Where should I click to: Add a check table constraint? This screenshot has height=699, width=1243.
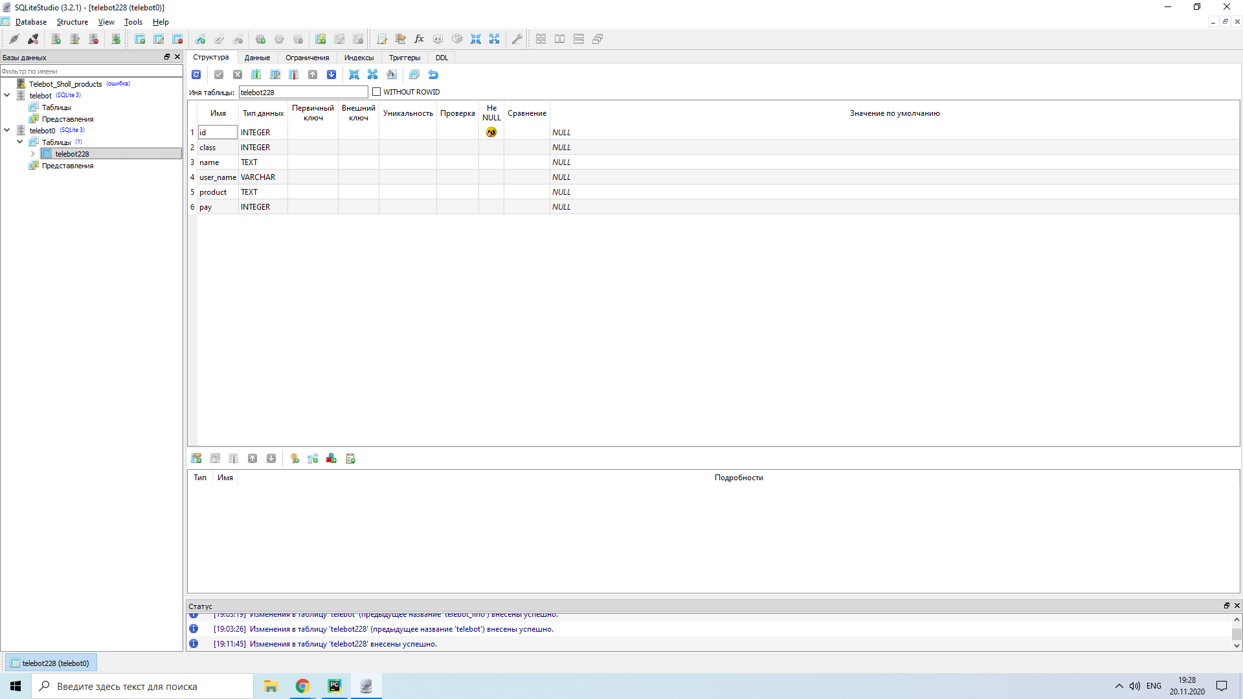[351, 459]
